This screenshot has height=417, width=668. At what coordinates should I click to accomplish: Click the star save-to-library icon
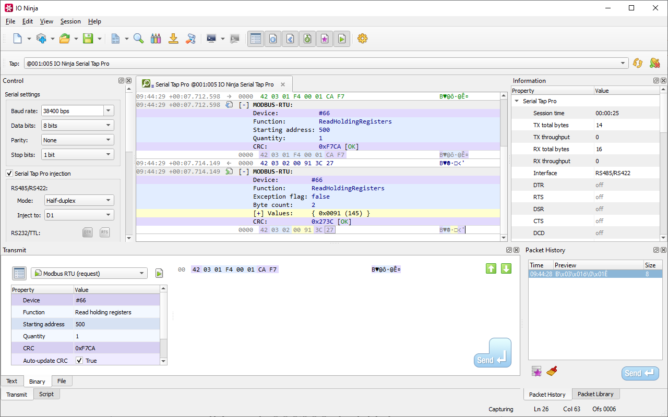tap(536, 371)
